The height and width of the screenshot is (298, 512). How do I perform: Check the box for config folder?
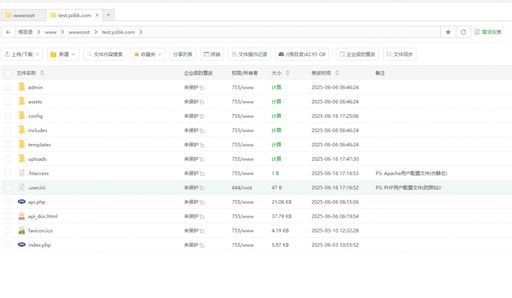8,116
